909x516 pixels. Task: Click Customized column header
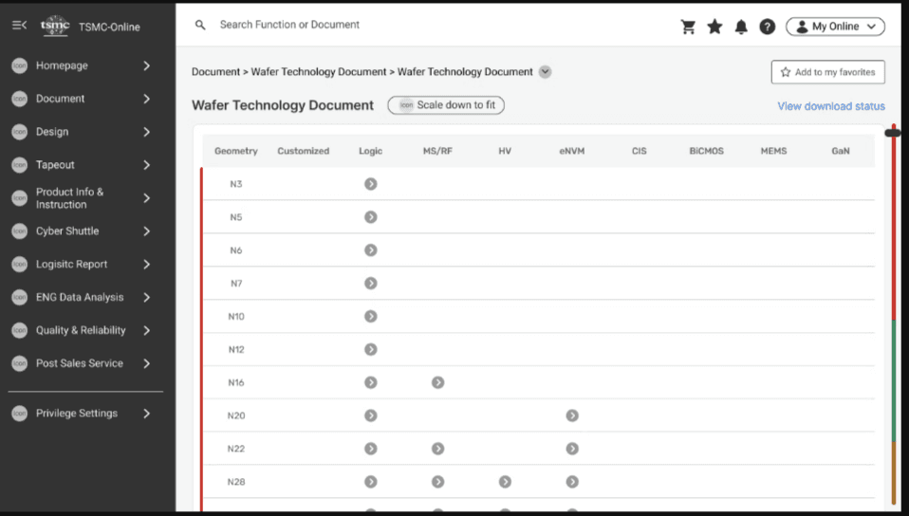[x=304, y=151]
